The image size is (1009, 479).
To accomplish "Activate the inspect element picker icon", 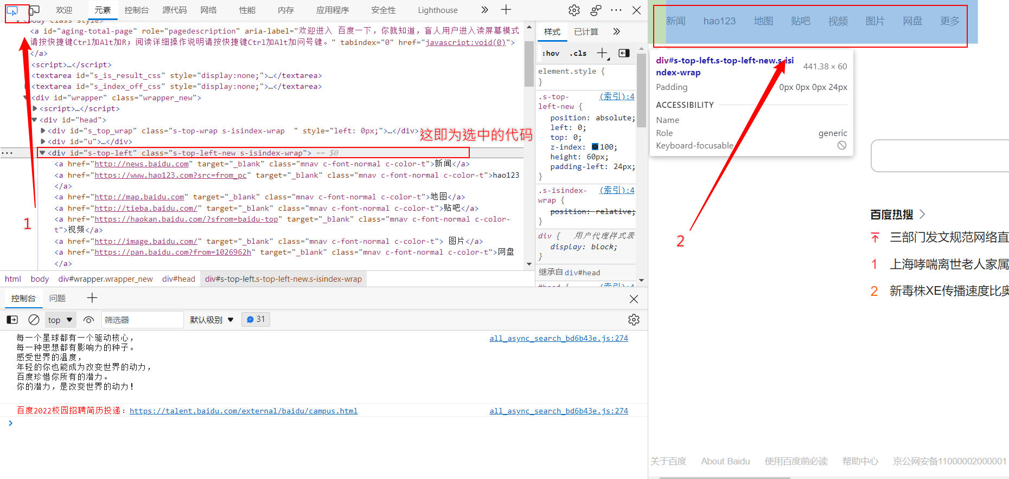I will click(12, 10).
